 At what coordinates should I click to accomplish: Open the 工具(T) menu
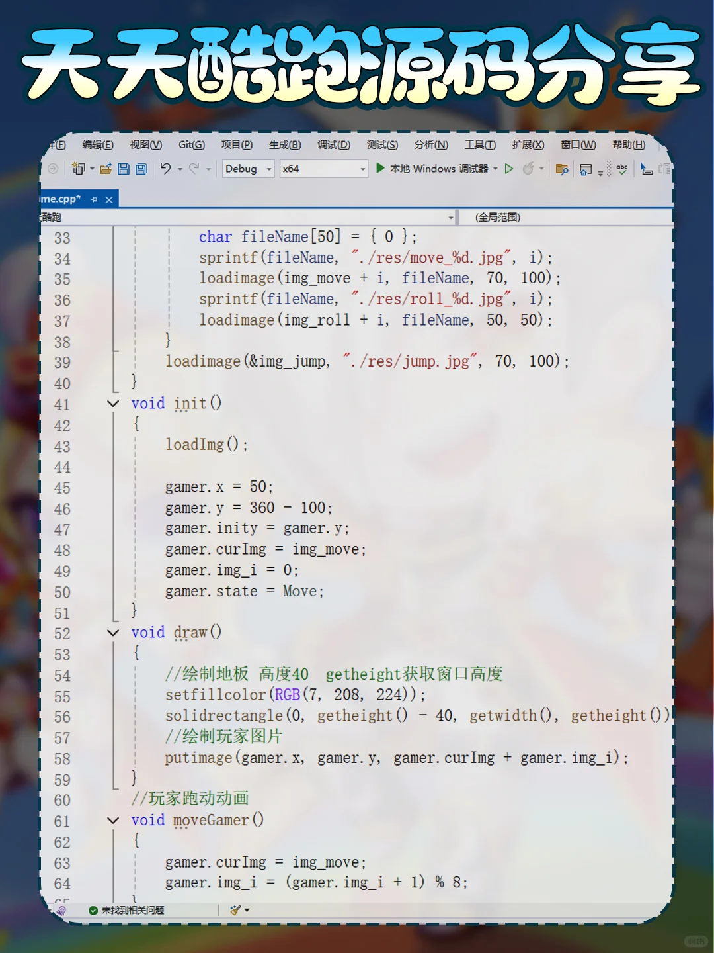click(x=480, y=145)
